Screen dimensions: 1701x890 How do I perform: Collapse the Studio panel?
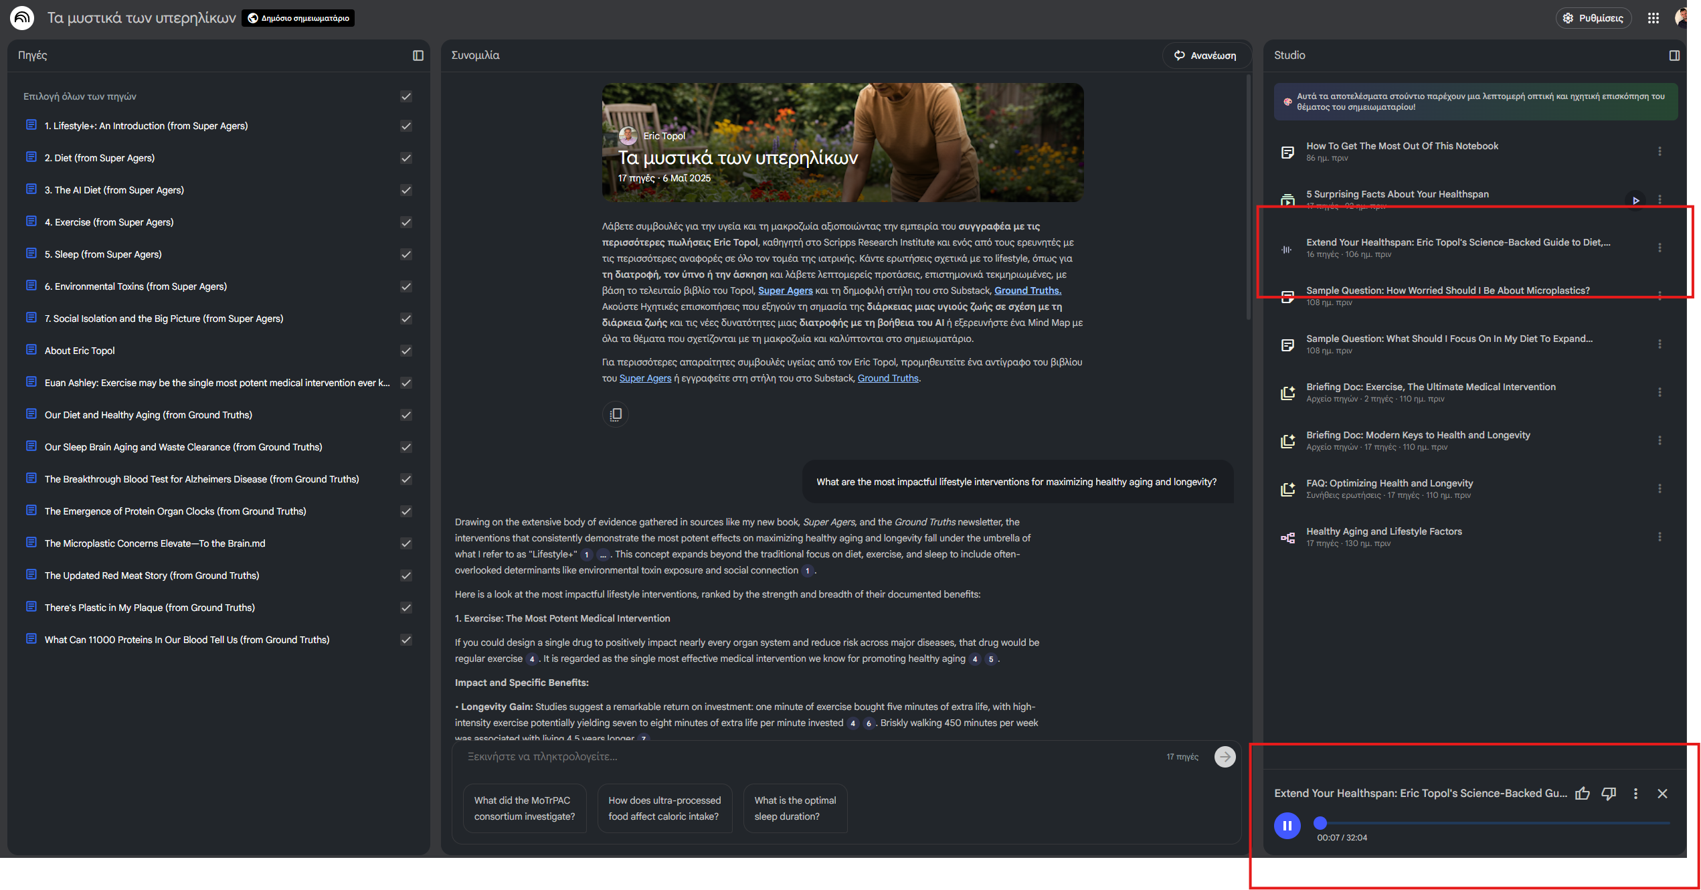(1674, 56)
